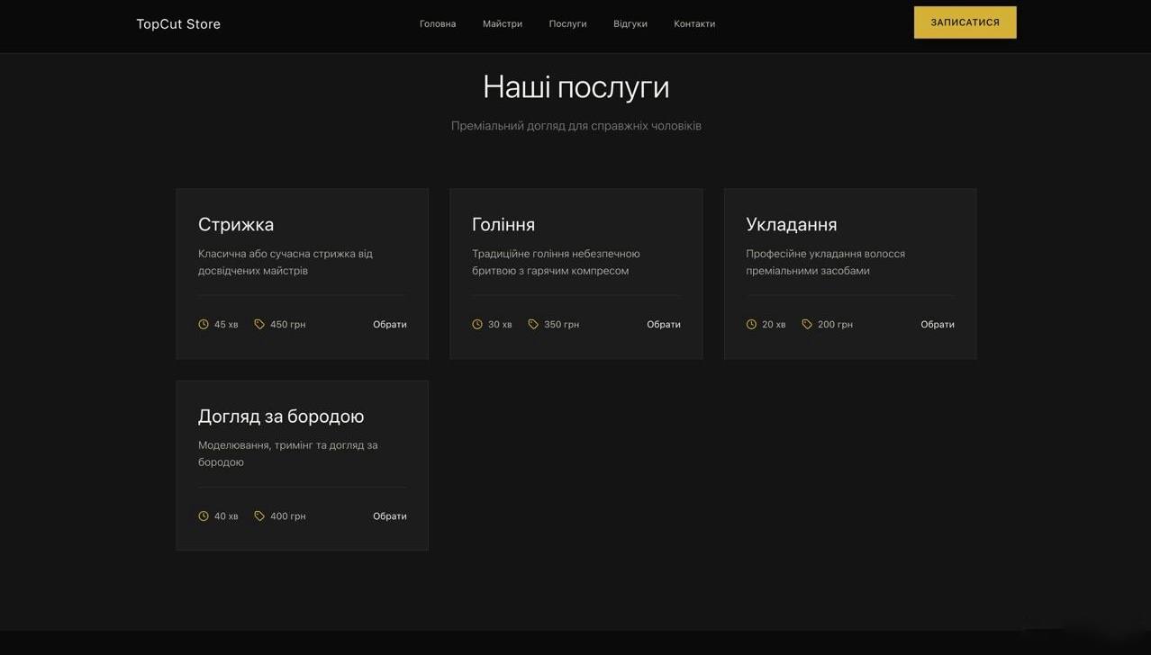
Task: Choose Обрати for the Укладання service
Action: (938, 324)
